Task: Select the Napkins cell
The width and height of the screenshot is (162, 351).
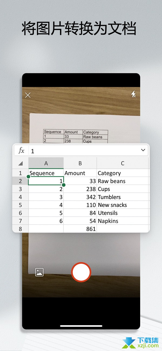Action: pyautogui.click(x=123, y=221)
